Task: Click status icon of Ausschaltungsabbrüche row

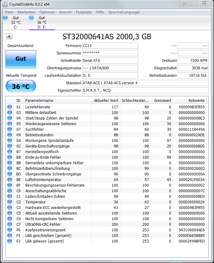Action: pos(10,191)
